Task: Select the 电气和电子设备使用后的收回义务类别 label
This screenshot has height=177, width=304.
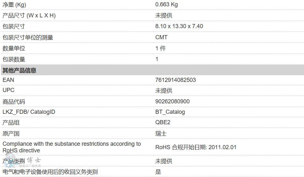Action: [50, 172]
